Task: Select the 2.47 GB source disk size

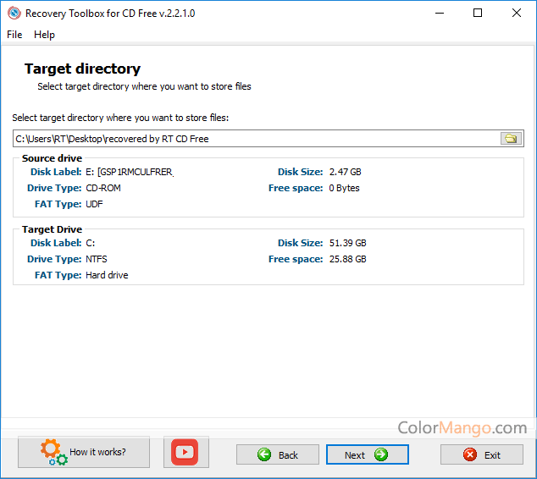Action: (345, 172)
